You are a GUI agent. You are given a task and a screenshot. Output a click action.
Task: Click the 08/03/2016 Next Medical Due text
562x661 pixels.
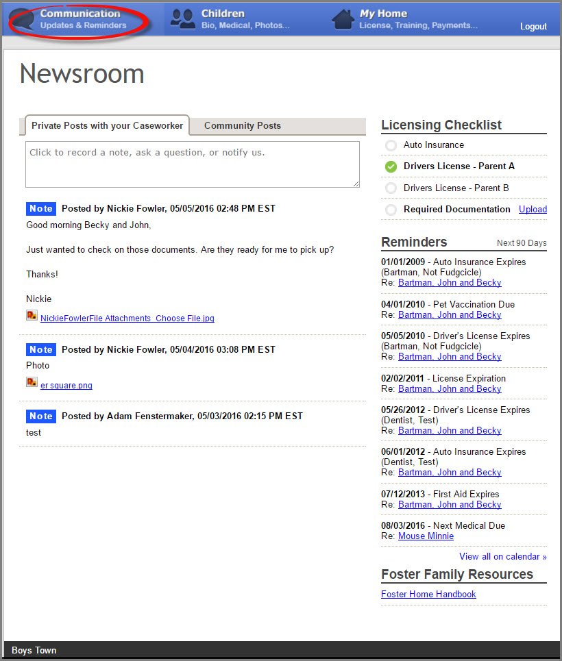pyautogui.click(x=443, y=525)
